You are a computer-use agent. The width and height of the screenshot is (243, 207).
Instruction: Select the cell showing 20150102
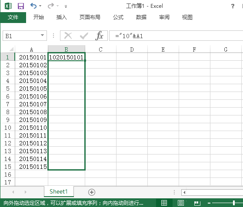pos(31,65)
